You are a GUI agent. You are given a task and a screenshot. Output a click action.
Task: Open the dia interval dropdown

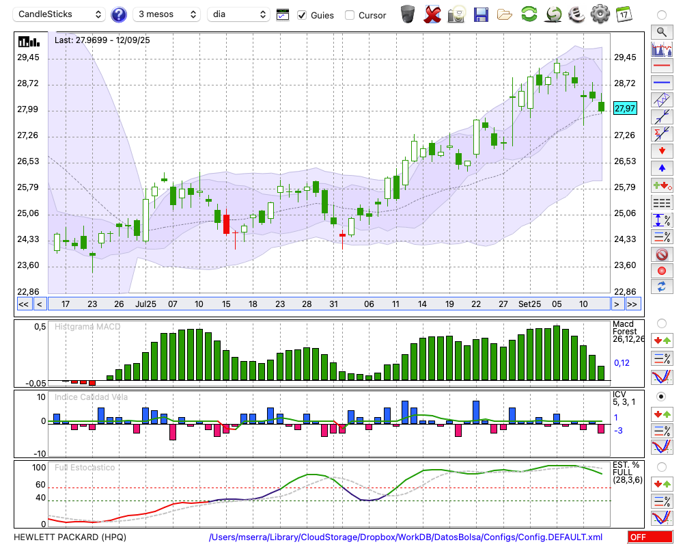[x=238, y=14]
